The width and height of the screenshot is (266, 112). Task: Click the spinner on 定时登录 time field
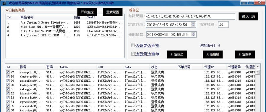[193, 25]
